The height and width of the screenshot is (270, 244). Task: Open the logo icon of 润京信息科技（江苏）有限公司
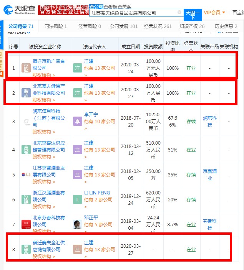[x=26, y=122]
